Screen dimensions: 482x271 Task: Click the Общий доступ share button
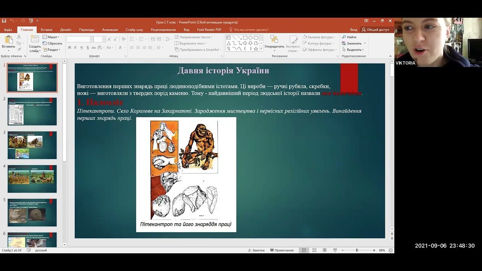[375, 30]
